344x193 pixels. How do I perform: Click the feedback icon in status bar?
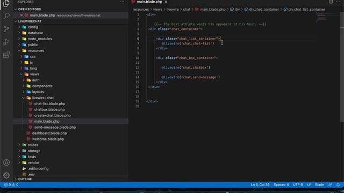[330, 185]
